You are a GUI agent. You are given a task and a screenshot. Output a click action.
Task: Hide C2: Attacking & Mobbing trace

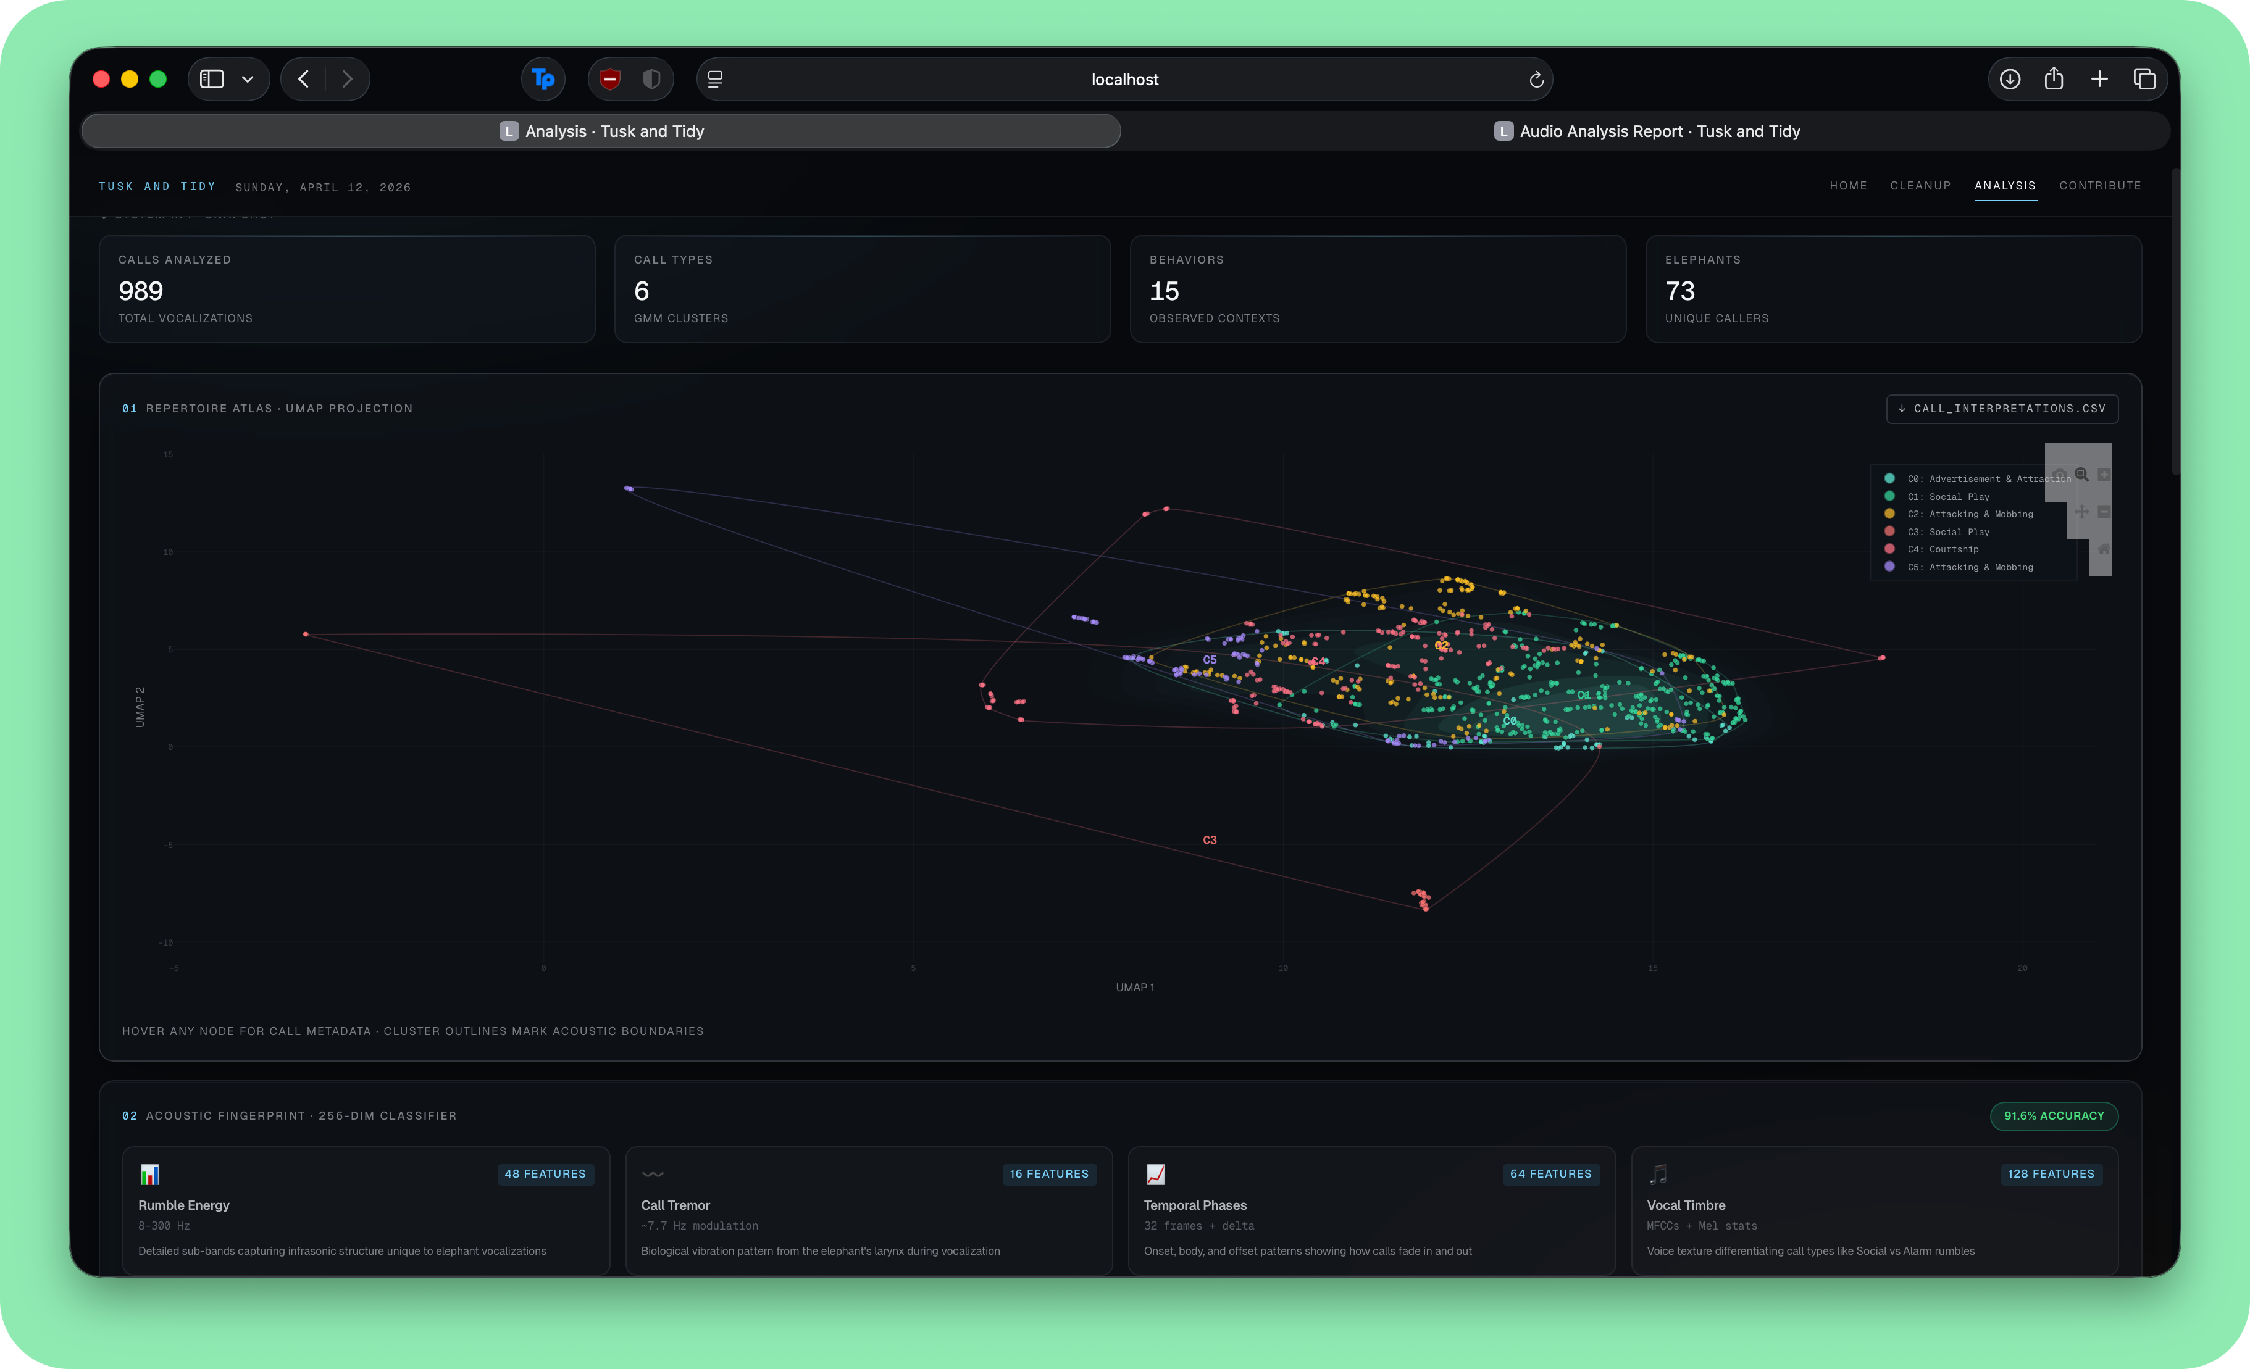(x=1970, y=514)
